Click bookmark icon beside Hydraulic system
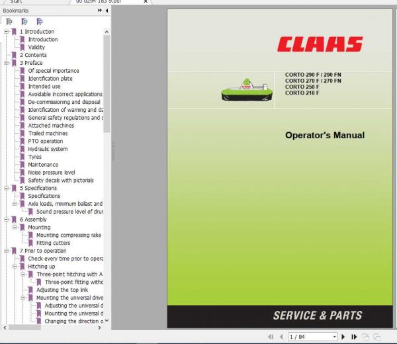Image resolution: width=397 pixels, height=344 pixels. [x=22, y=150]
